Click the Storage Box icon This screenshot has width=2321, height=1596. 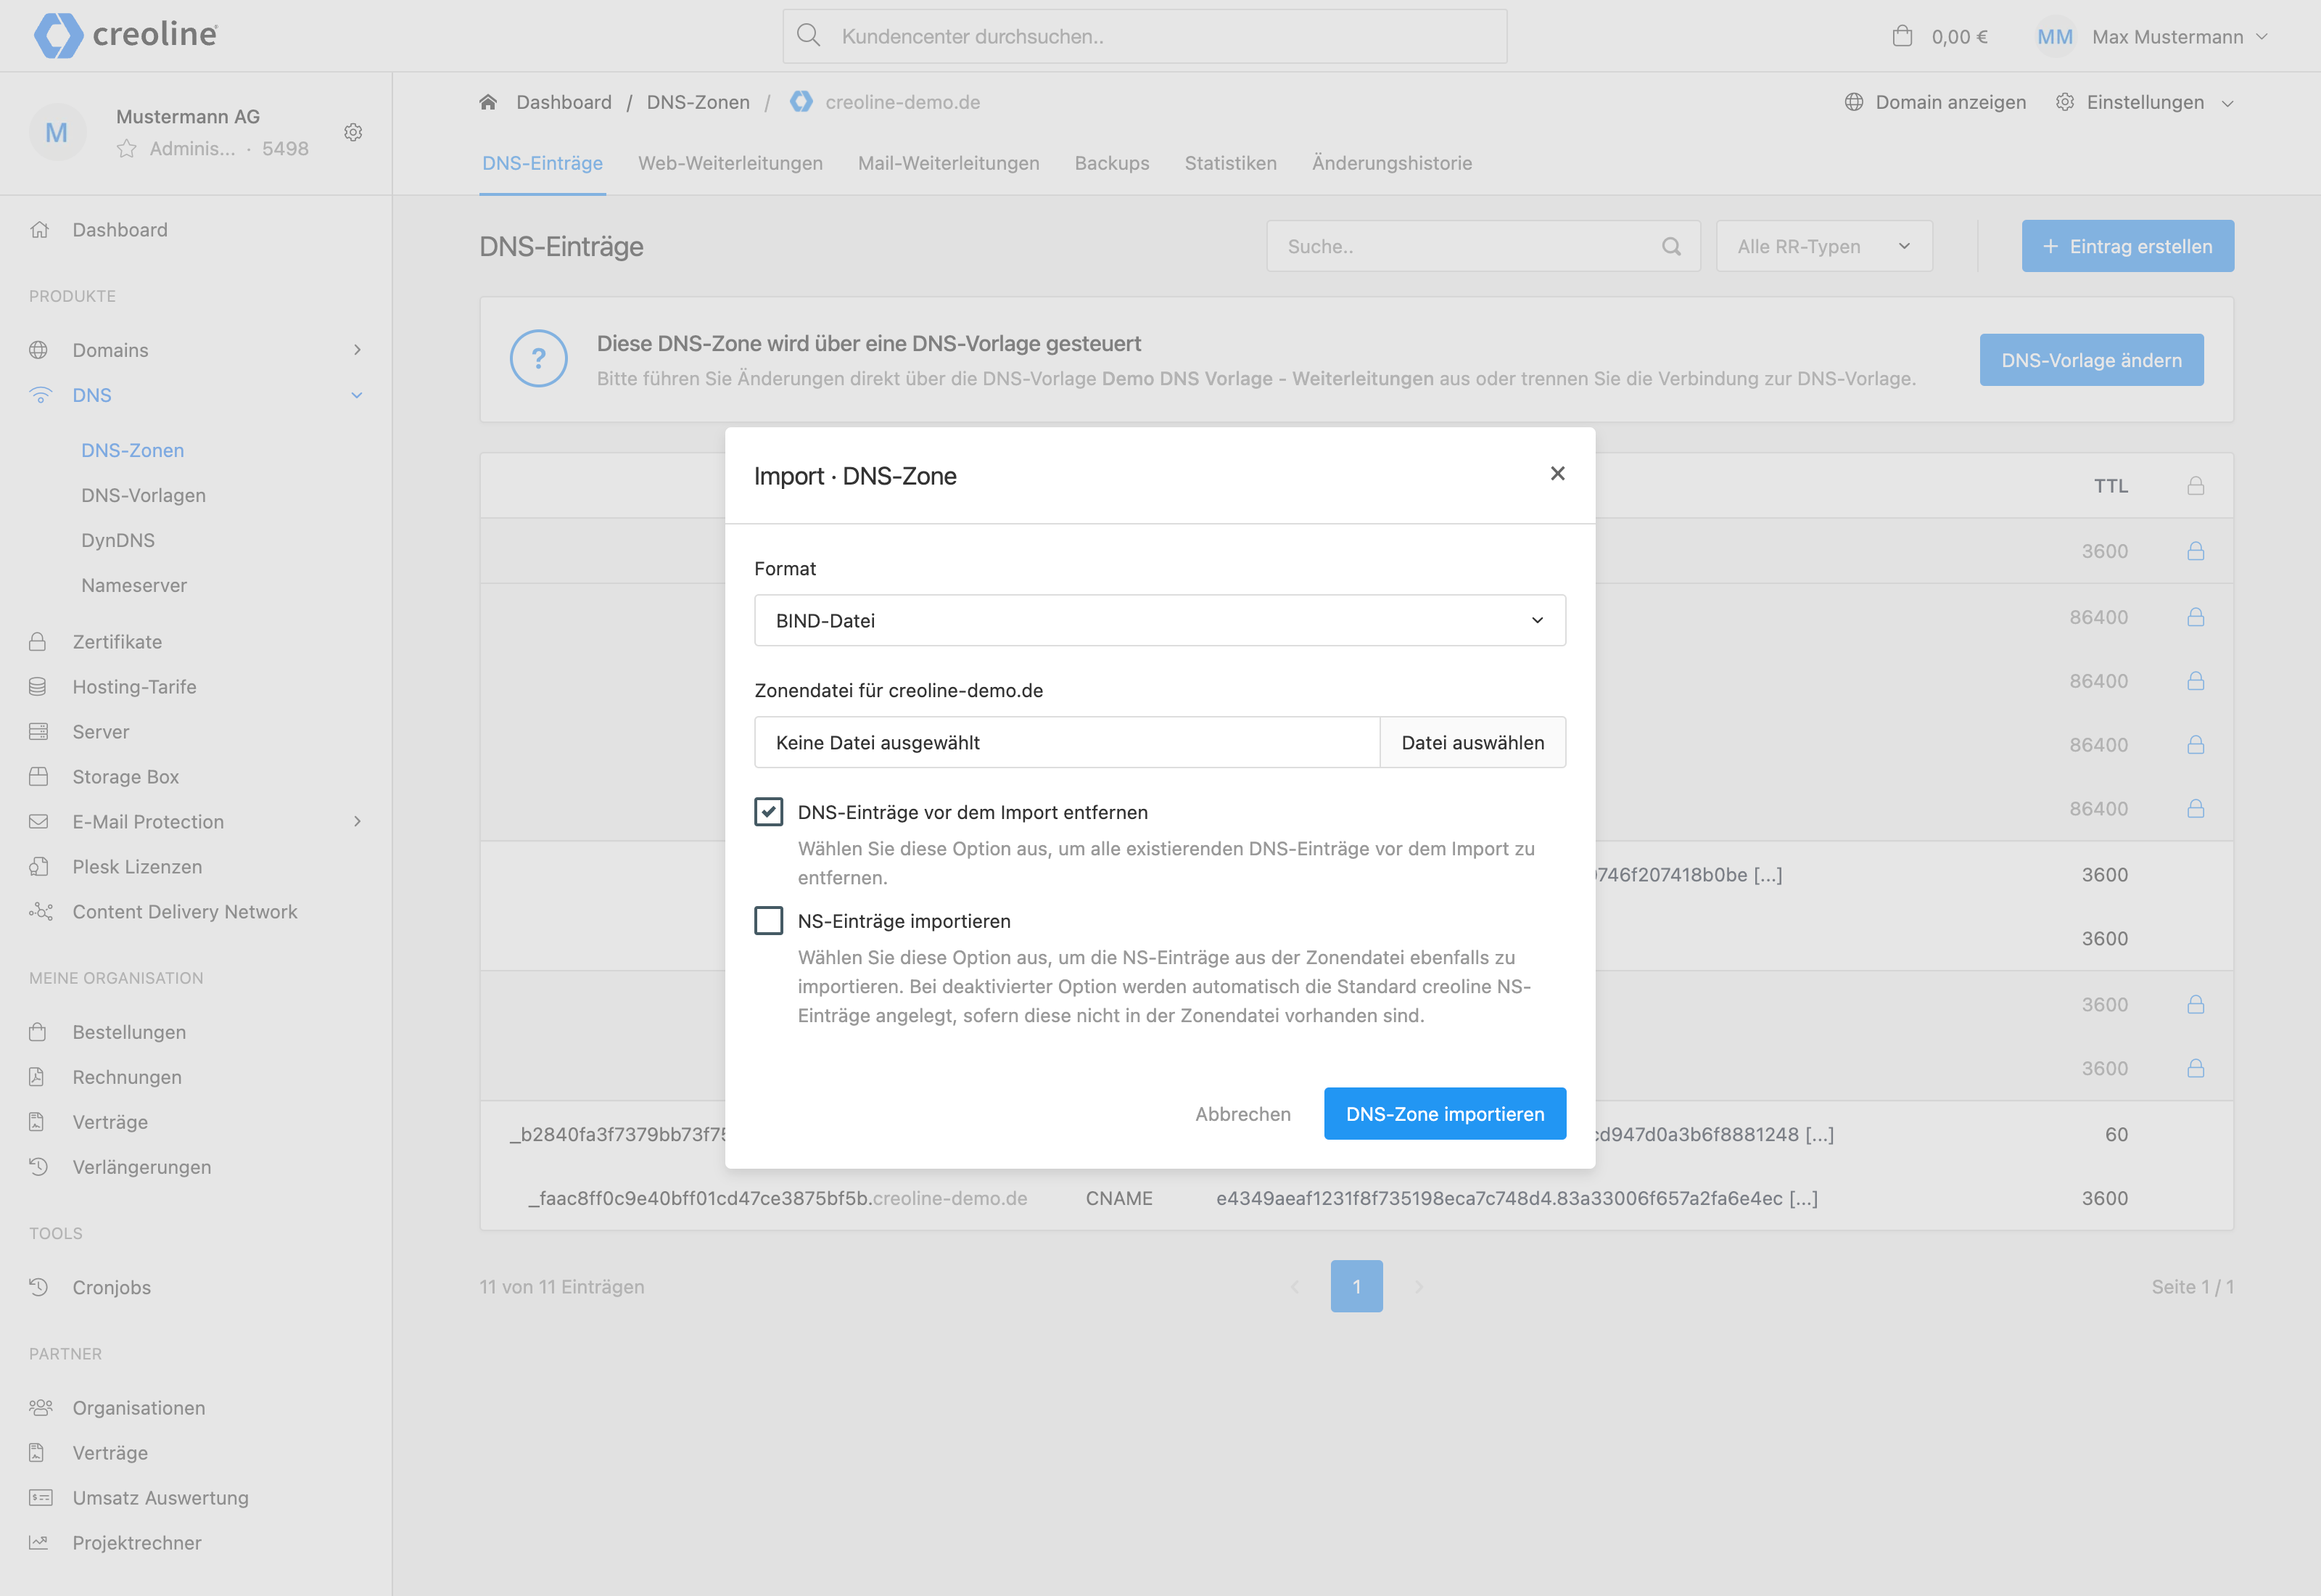[x=38, y=777]
